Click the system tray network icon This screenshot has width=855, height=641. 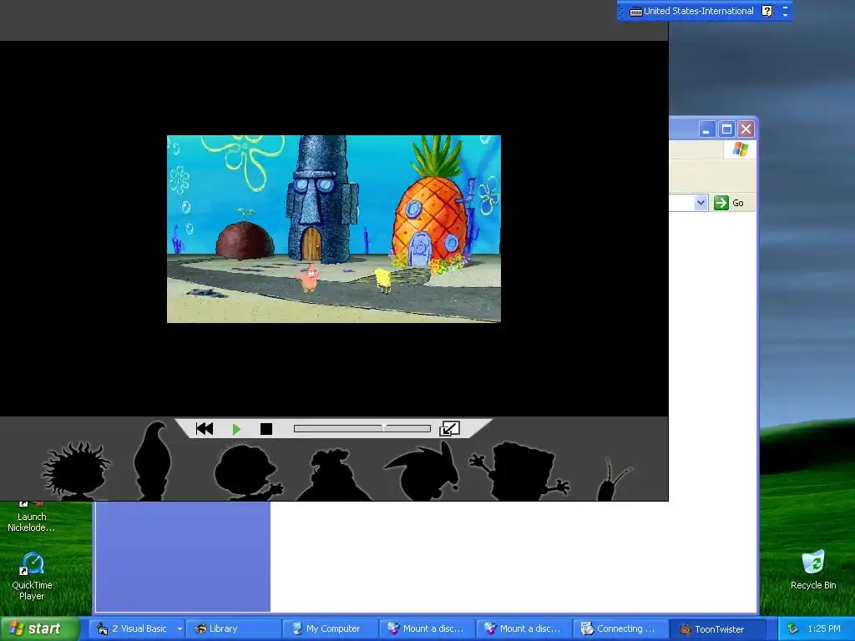[x=792, y=628]
